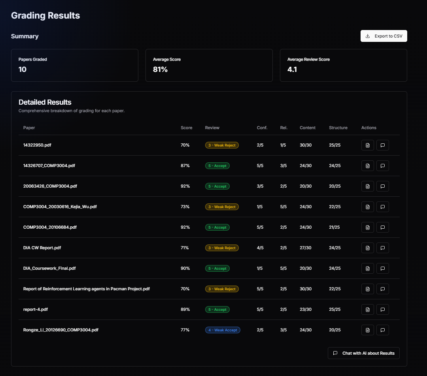This screenshot has width=427, height=376.
Task: Click the document icon for DIA_Coursework_Final.pdf
Action: point(367,268)
